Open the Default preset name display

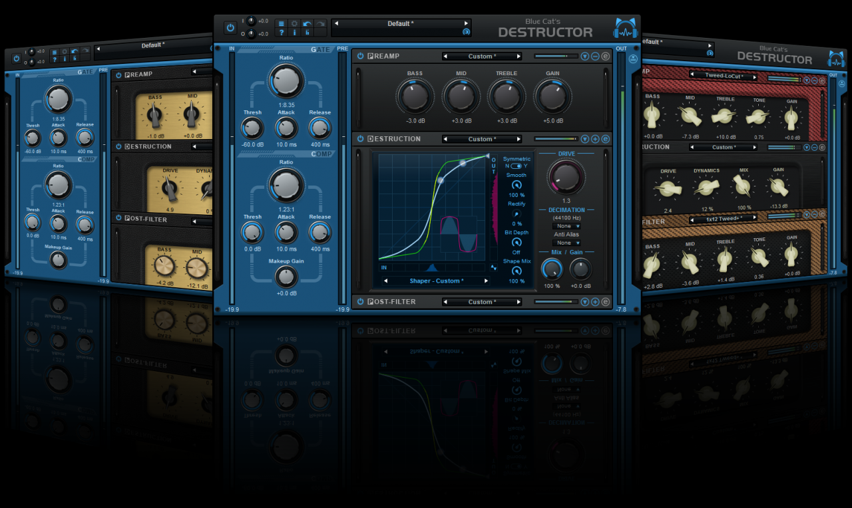click(x=401, y=23)
